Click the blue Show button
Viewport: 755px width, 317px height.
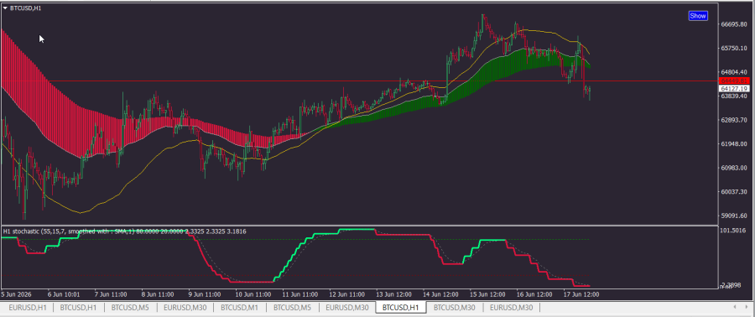pos(698,16)
